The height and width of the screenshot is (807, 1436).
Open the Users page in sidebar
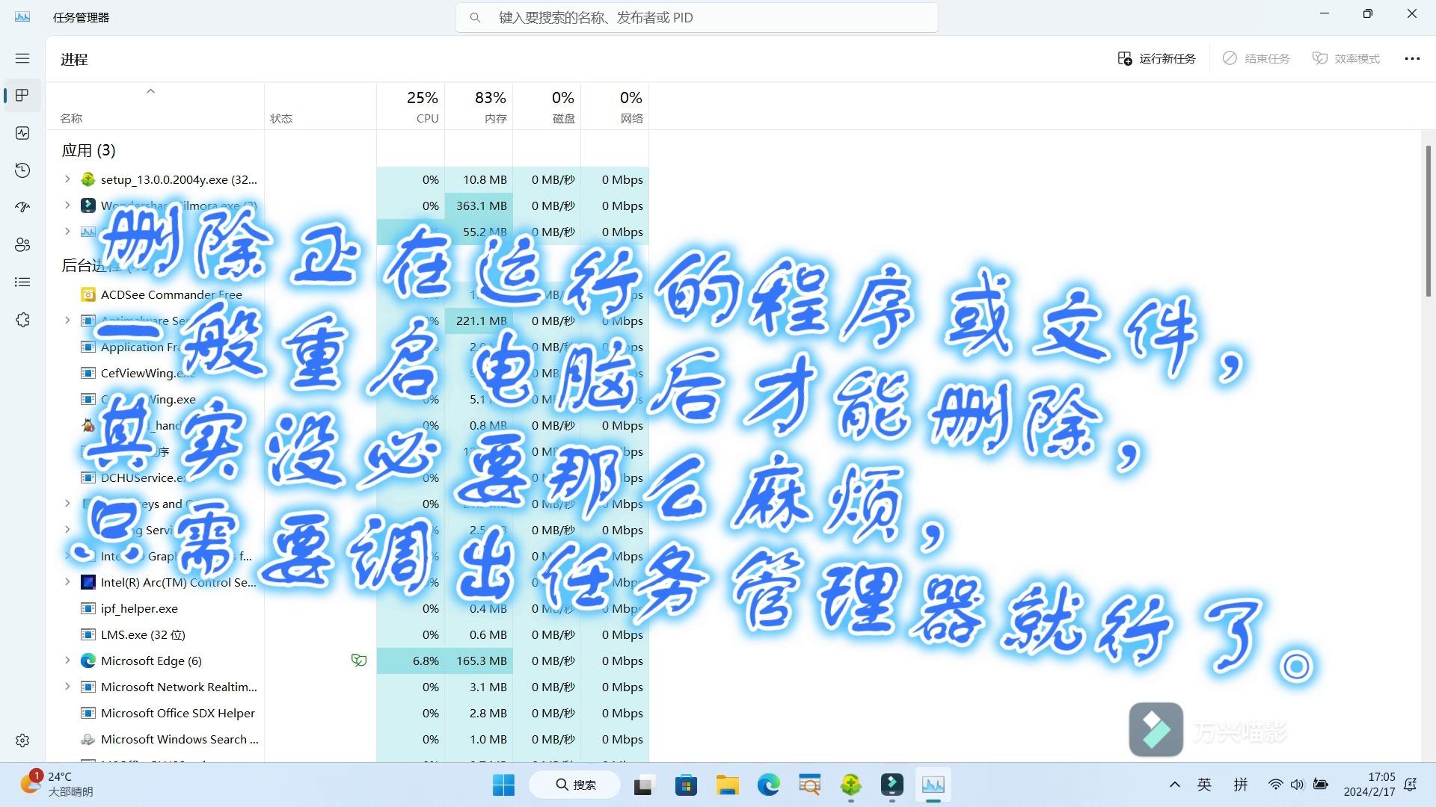22,244
